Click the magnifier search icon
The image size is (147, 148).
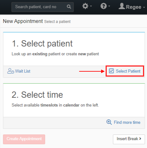coord(69,7)
